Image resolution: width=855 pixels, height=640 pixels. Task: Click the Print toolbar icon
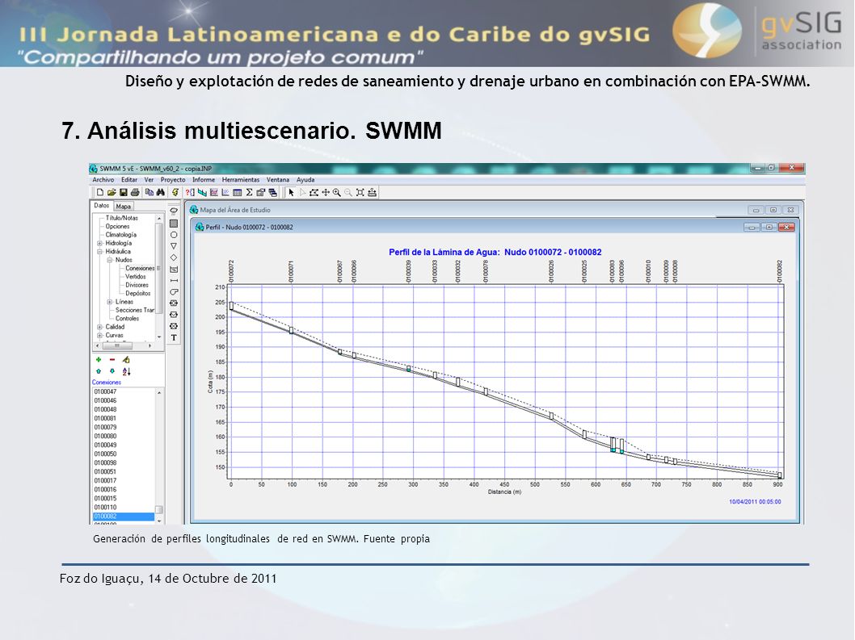[x=135, y=192]
